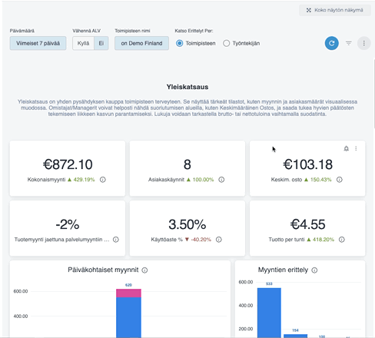The height and width of the screenshot is (338, 375).
Task: Click the -40.20% change on Käyttöaste
Action: pyautogui.click(x=201, y=240)
